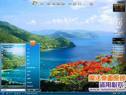Open Internet Explorer icon in top dock
The width and height of the screenshot is (126, 95).
[75, 4]
